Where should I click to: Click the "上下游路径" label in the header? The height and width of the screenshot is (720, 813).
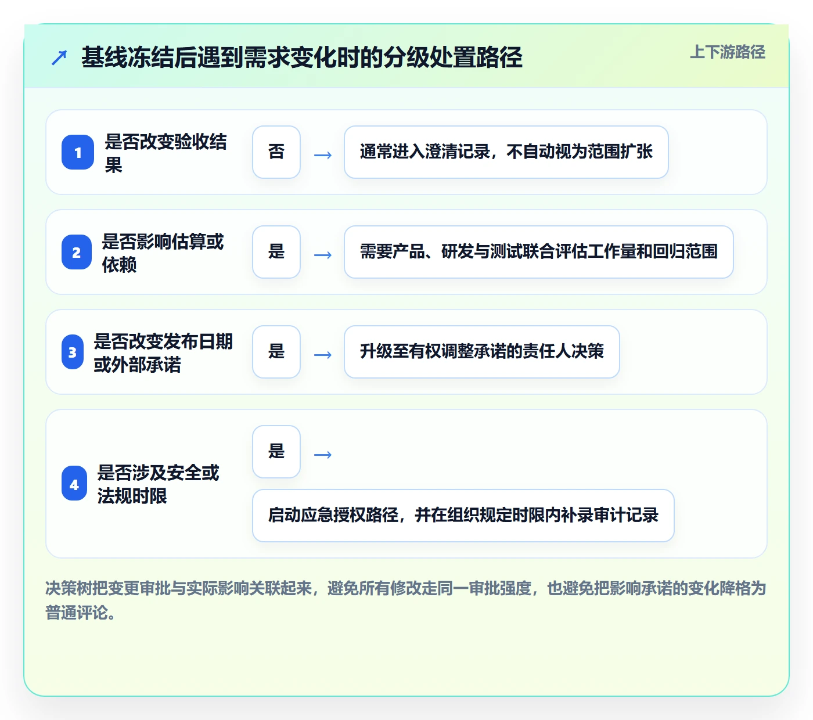[728, 52]
